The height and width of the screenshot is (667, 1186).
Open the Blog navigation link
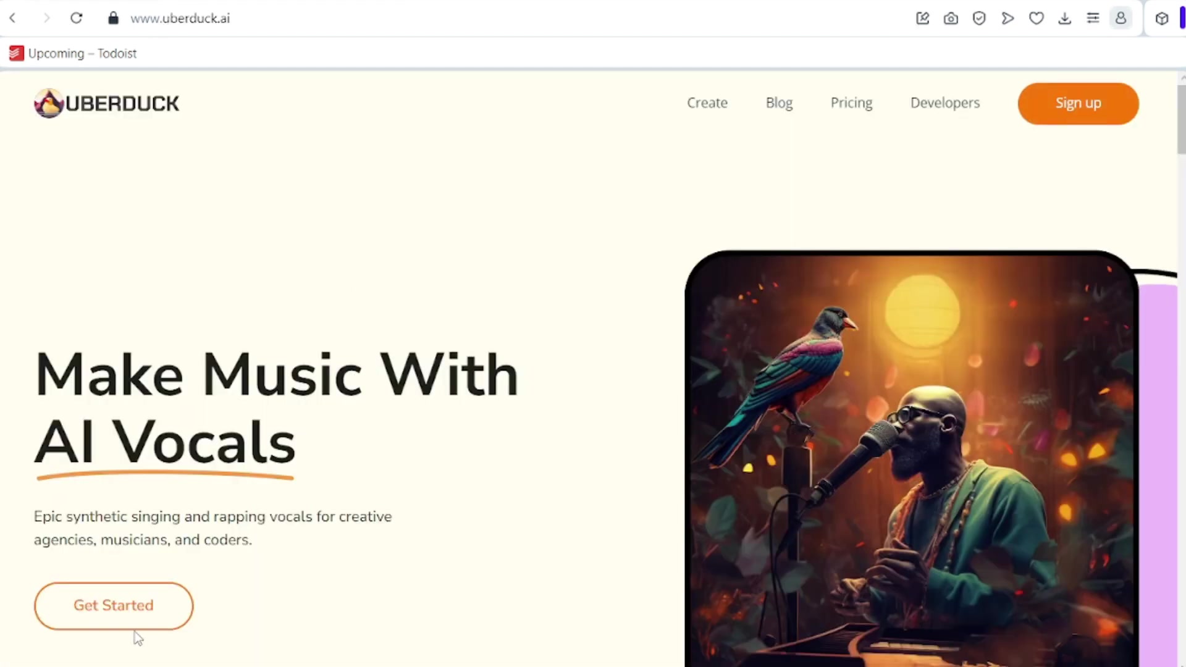pyautogui.click(x=779, y=103)
